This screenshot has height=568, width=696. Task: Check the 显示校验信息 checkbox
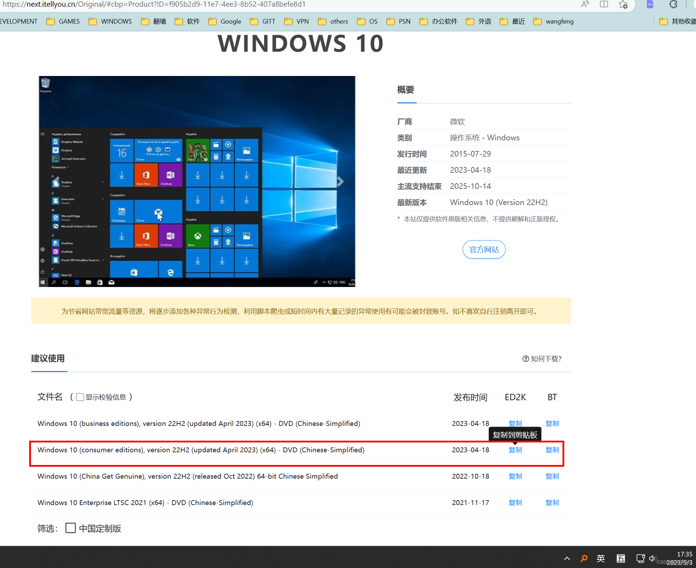(80, 397)
